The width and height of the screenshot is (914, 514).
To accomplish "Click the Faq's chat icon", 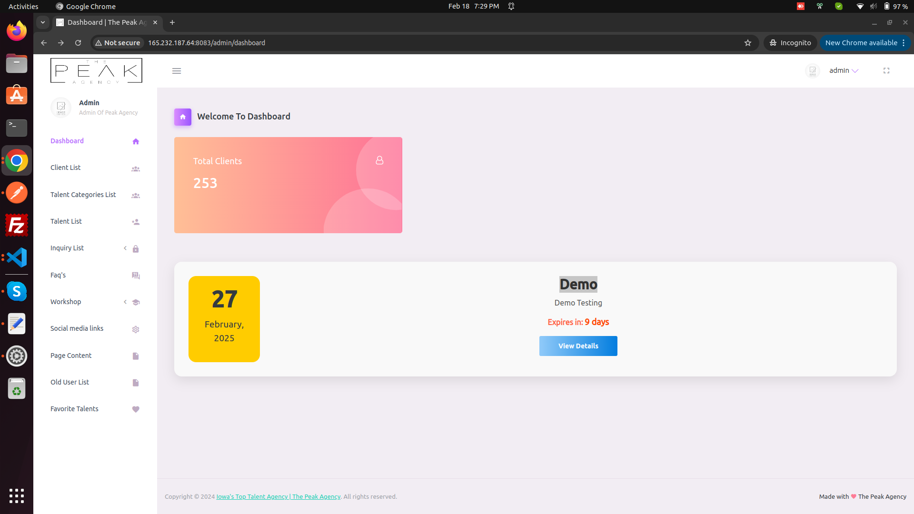I will (x=136, y=276).
